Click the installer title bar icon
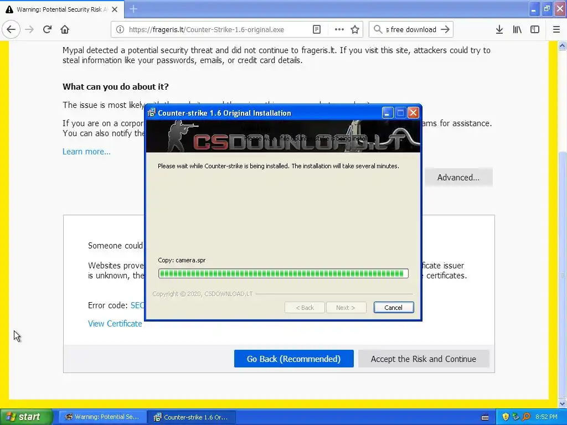The image size is (567, 425). 152,113
